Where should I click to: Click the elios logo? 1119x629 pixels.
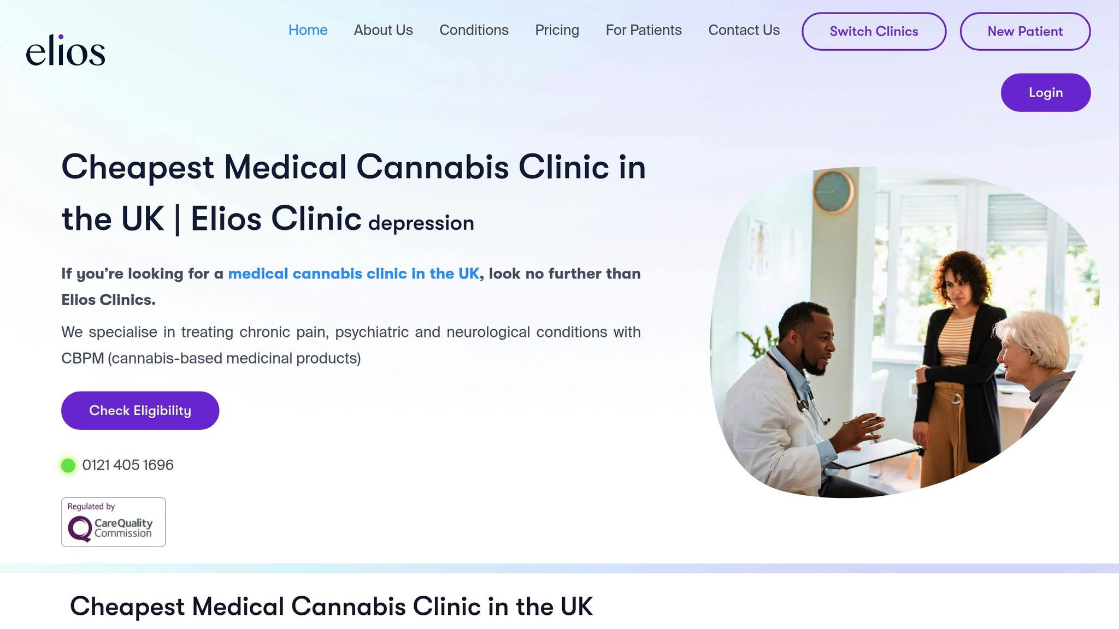click(x=66, y=50)
